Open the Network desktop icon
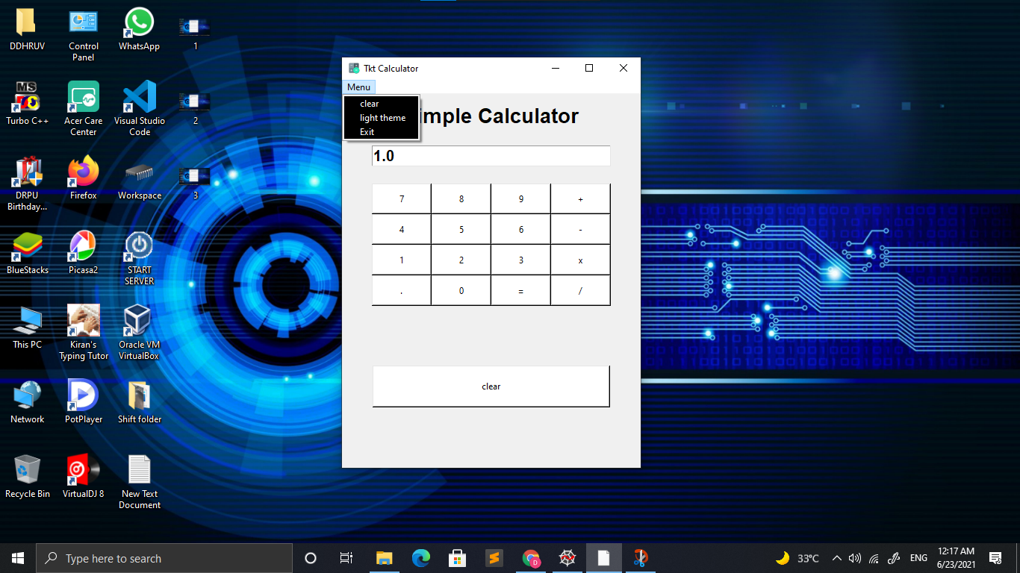1020x573 pixels. tap(27, 403)
